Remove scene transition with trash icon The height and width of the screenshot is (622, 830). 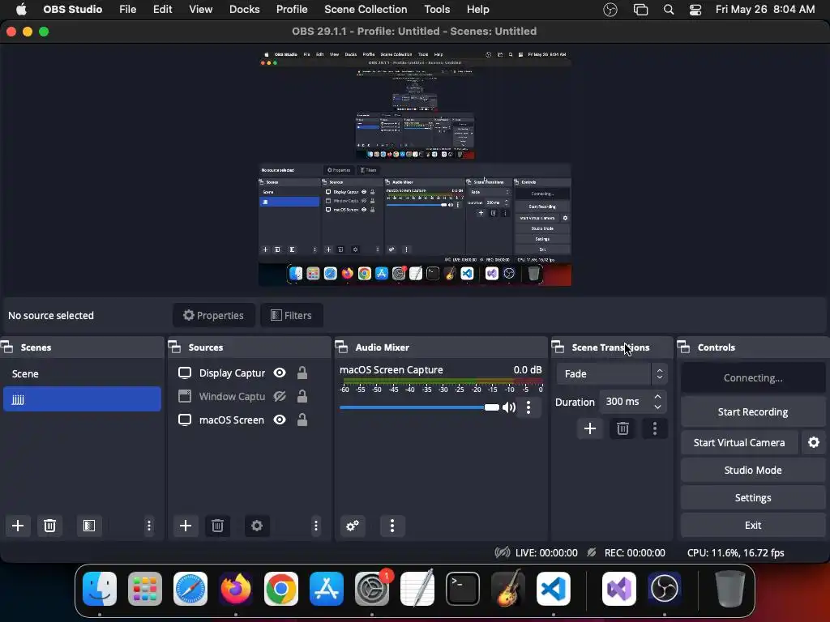(x=622, y=428)
